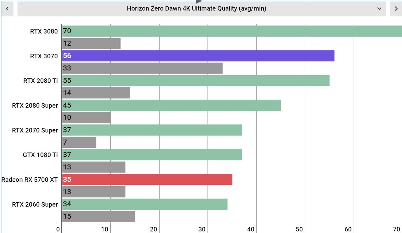Select the RTX 3070 label
Viewport: 402px width, 233px height.
pyautogui.click(x=44, y=56)
